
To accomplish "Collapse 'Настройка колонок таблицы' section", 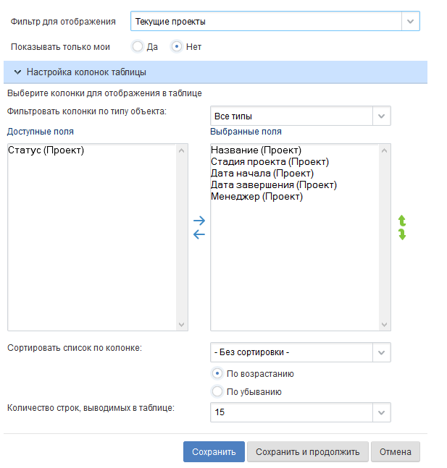I will point(18,72).
